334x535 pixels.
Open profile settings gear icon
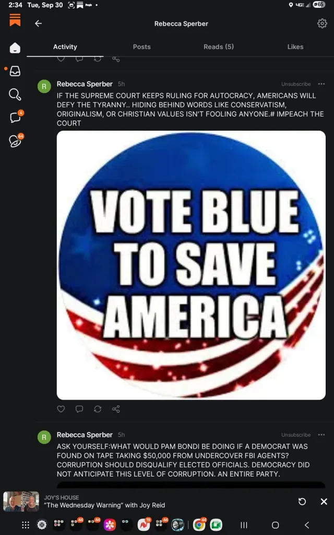(x=322, y=23)
